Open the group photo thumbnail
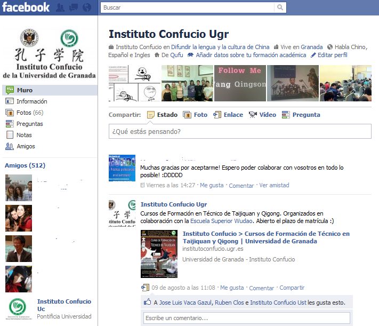 click(x=187, y=83)
